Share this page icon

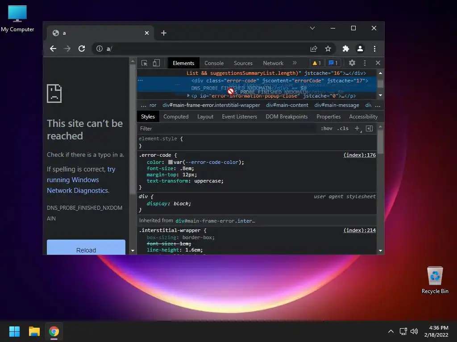click(314, 49)
